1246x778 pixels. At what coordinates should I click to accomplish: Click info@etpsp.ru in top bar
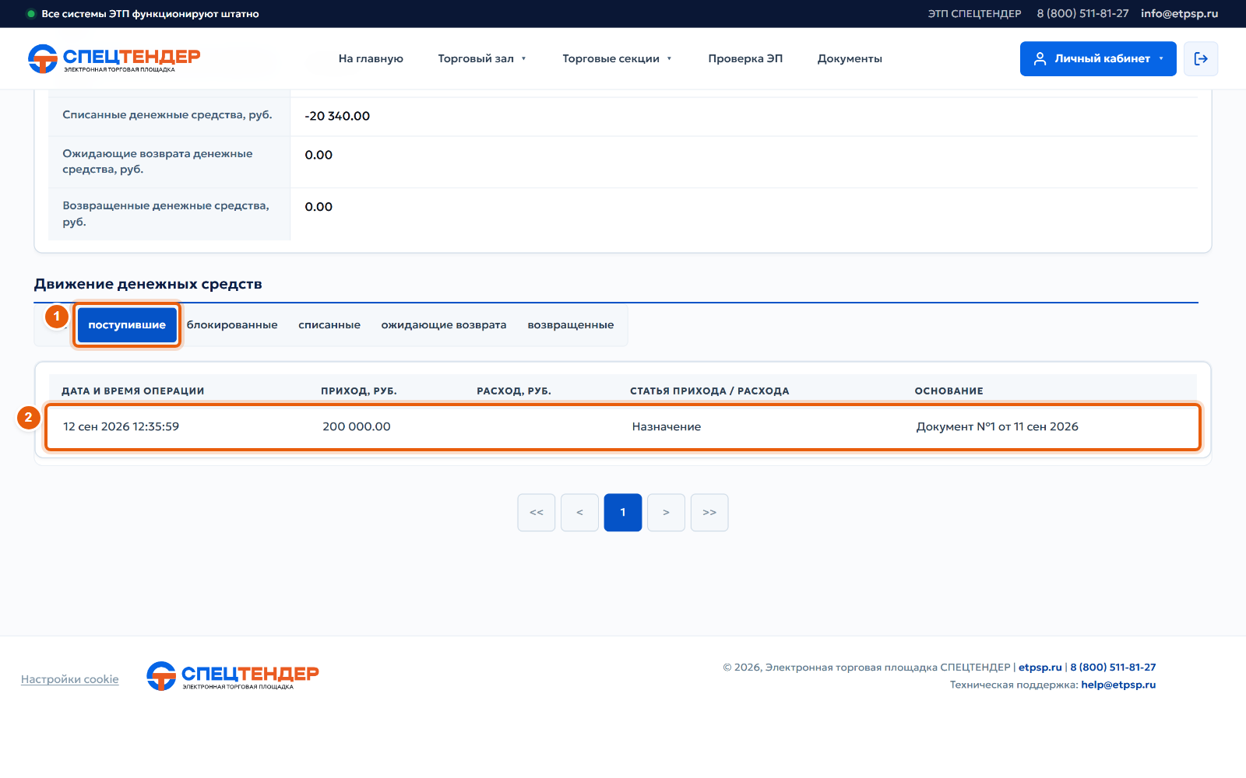(x=1179, y=13)
